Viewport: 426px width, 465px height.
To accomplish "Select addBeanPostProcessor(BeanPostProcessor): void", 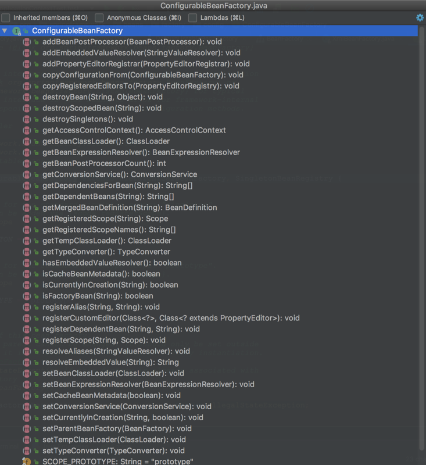I will tap(132, 42).
